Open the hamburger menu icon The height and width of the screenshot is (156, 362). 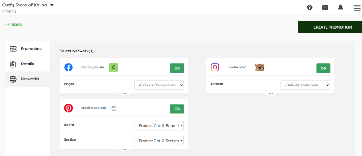pyautogui.click(x=357, y=8)
